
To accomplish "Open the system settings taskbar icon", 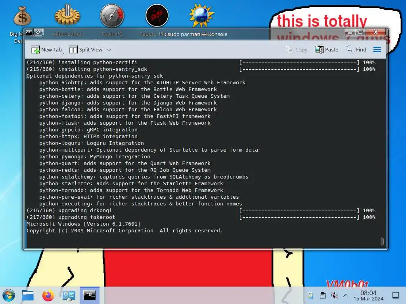I will coord(69,295).
